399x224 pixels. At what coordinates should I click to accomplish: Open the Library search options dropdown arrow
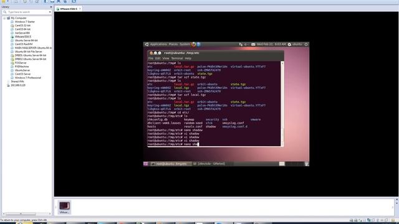(x=50, y=12)
